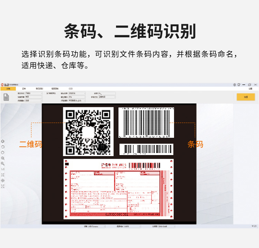Click the large barcode in the preview
Image resolution: width=259 pixels, height=248 pixels.
pos(146,123)
